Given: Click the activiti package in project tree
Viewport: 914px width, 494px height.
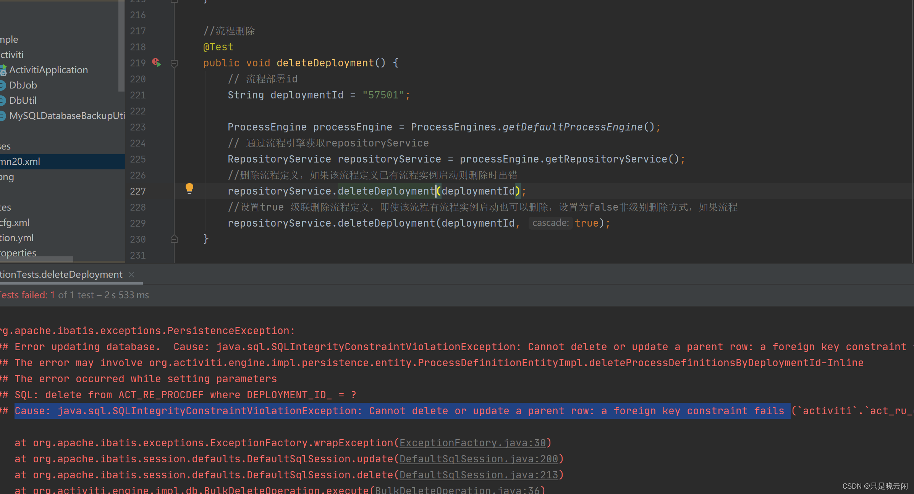Looking at the screenshot, I should coord(12,55).
